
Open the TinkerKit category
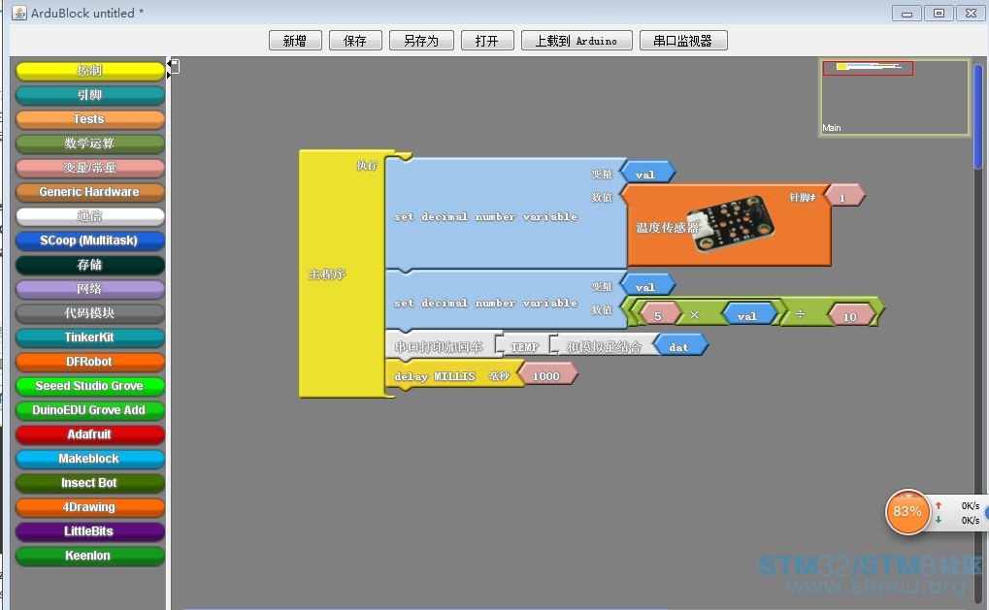coord(89,337)
